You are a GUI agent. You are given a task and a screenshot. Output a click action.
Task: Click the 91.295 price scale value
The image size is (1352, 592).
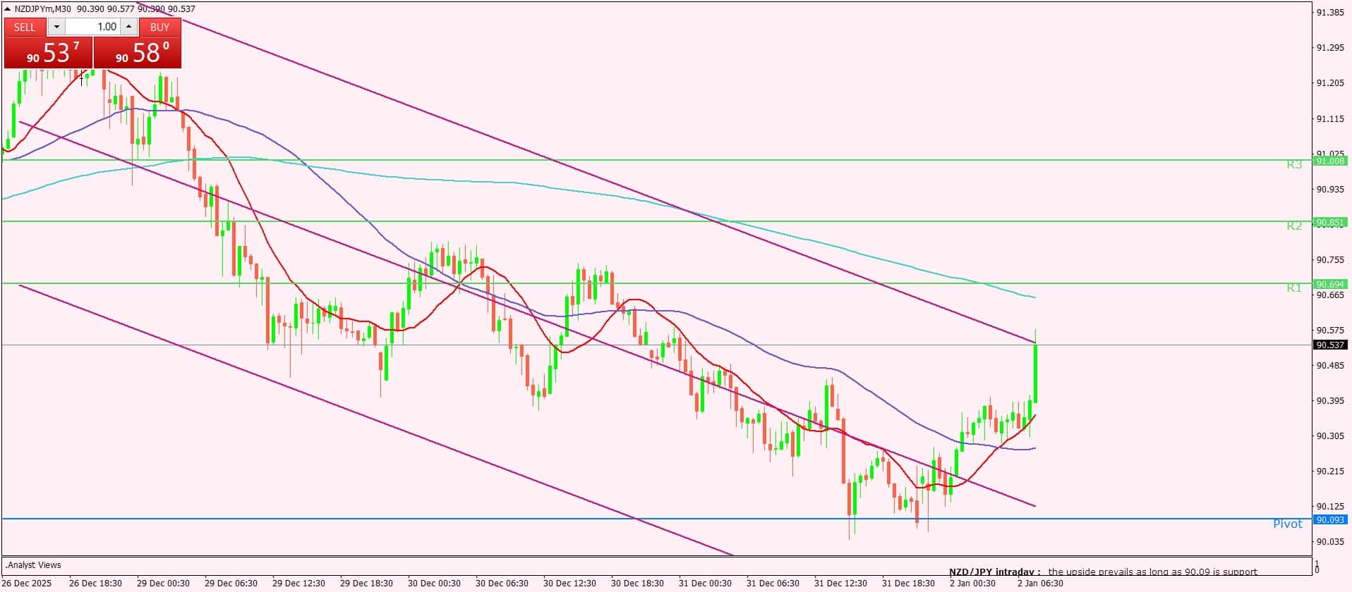coord(1330,48)
